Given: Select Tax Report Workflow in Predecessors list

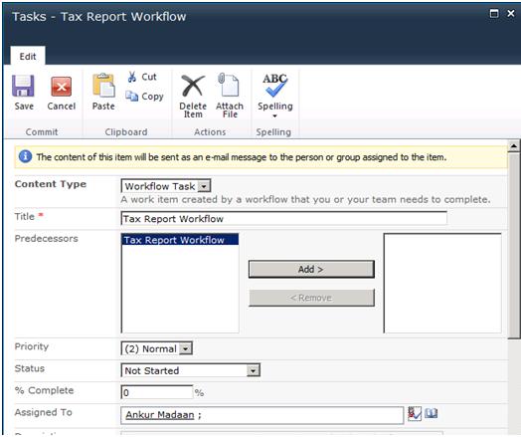Looking at the screenshot, I should [x=180, y=240].
